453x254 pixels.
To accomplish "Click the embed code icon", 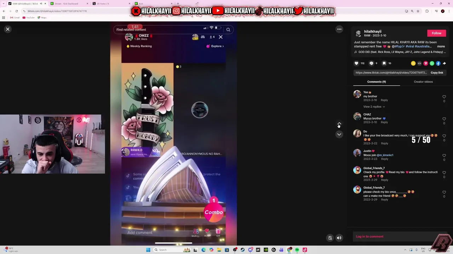I will click(419, 64).
